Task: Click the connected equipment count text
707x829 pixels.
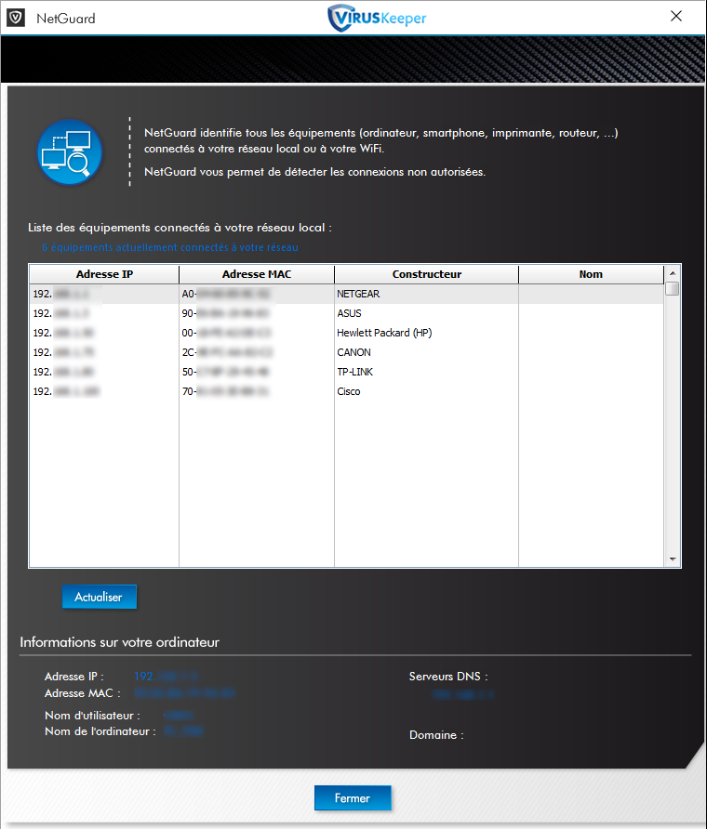Action: click(170, 248)
